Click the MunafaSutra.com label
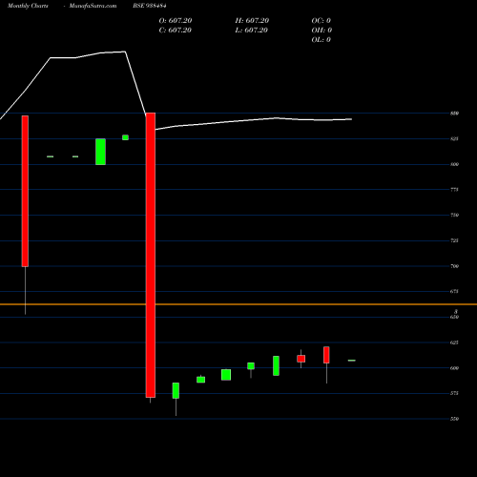 click(93, 6)
